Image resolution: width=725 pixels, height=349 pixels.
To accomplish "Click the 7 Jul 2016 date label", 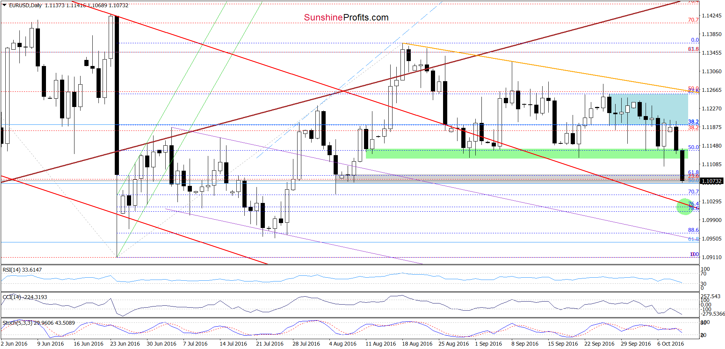I will [195, 344].
